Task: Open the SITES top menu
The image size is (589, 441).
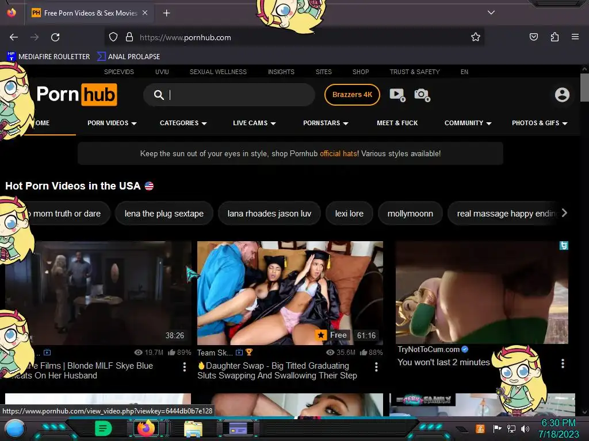Action: (x=323, y=72)
